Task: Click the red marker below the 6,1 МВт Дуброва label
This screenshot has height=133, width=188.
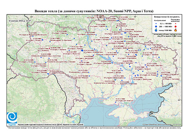Action: coord(116,27)
